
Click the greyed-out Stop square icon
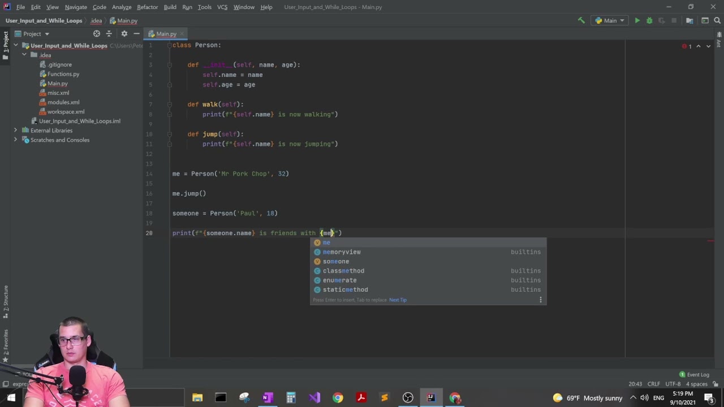click(674, 20)
